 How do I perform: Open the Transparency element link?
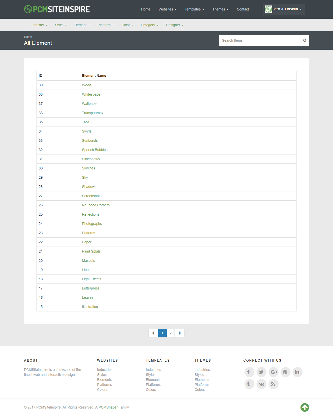92,113
